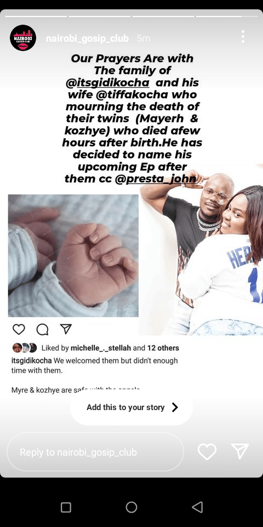The image size is (263, 527).
Task: Open the baby hand photo
Action: (73, 255)
